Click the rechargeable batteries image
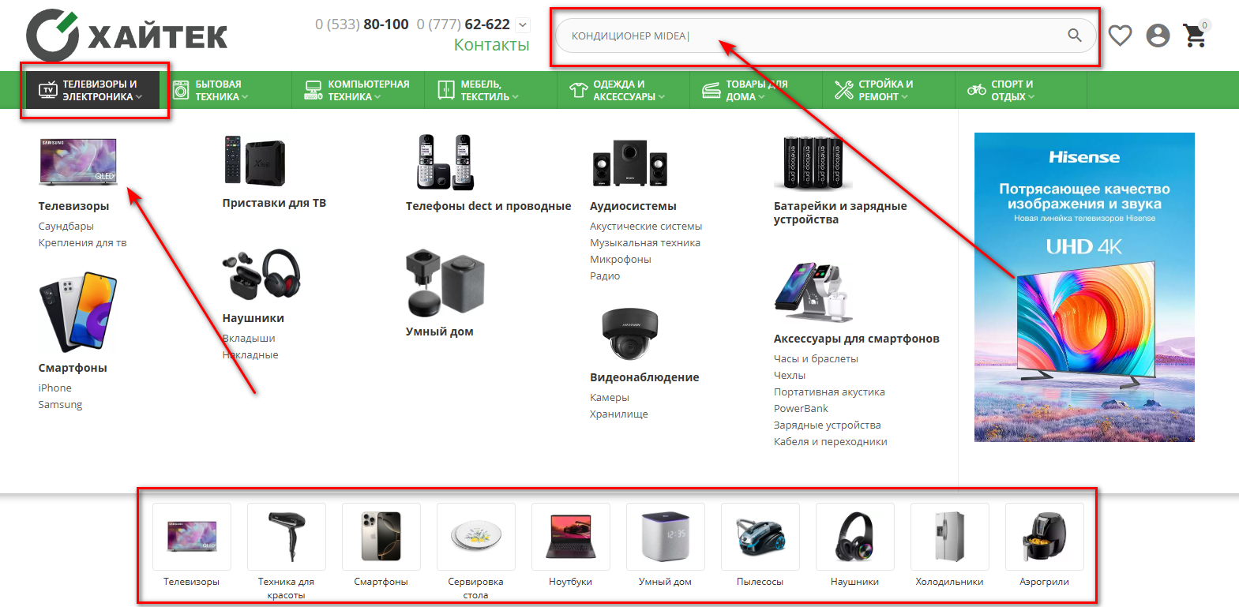This screenshot has height=607, width=1239. pyautogui.click(x=813, y=163)
